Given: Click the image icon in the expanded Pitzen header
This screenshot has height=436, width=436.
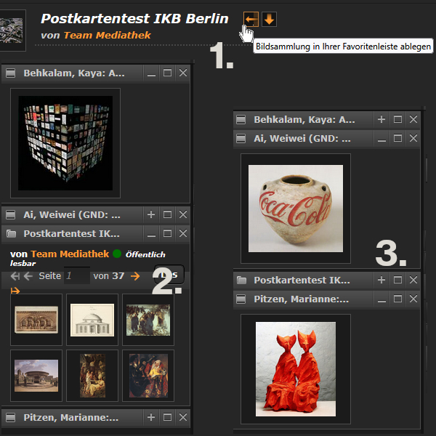Looking at the screenshot, I should click(x=241, y=299).
